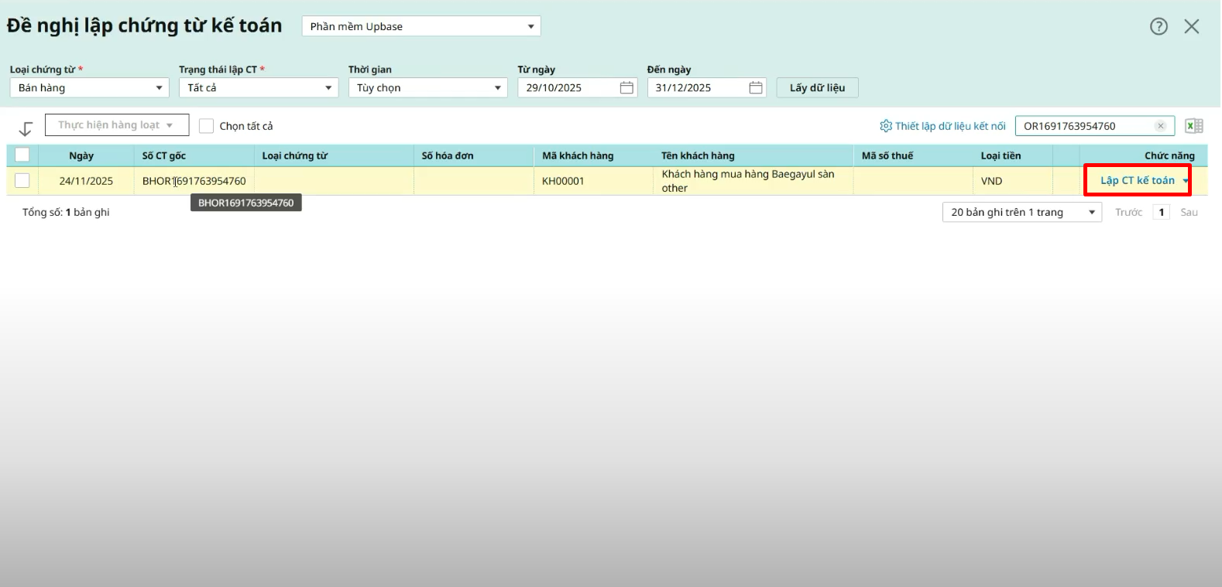This screenshot has height=587, width=1222.
Task: Clear the search box text
Action: tap(1161, 126)
